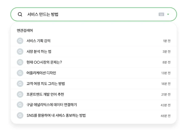Viewport: 189px width, 130px height.
Task: Click the search icon beside 현재 OO시장의 문제는?
Action: [20, 62]
